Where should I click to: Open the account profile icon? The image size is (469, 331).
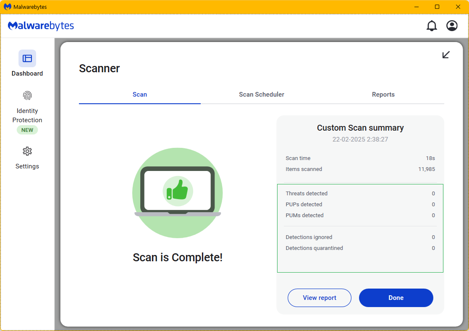pos(452,26)
